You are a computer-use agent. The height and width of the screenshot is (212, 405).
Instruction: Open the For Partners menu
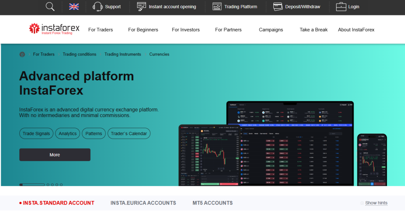coord(228,30)
